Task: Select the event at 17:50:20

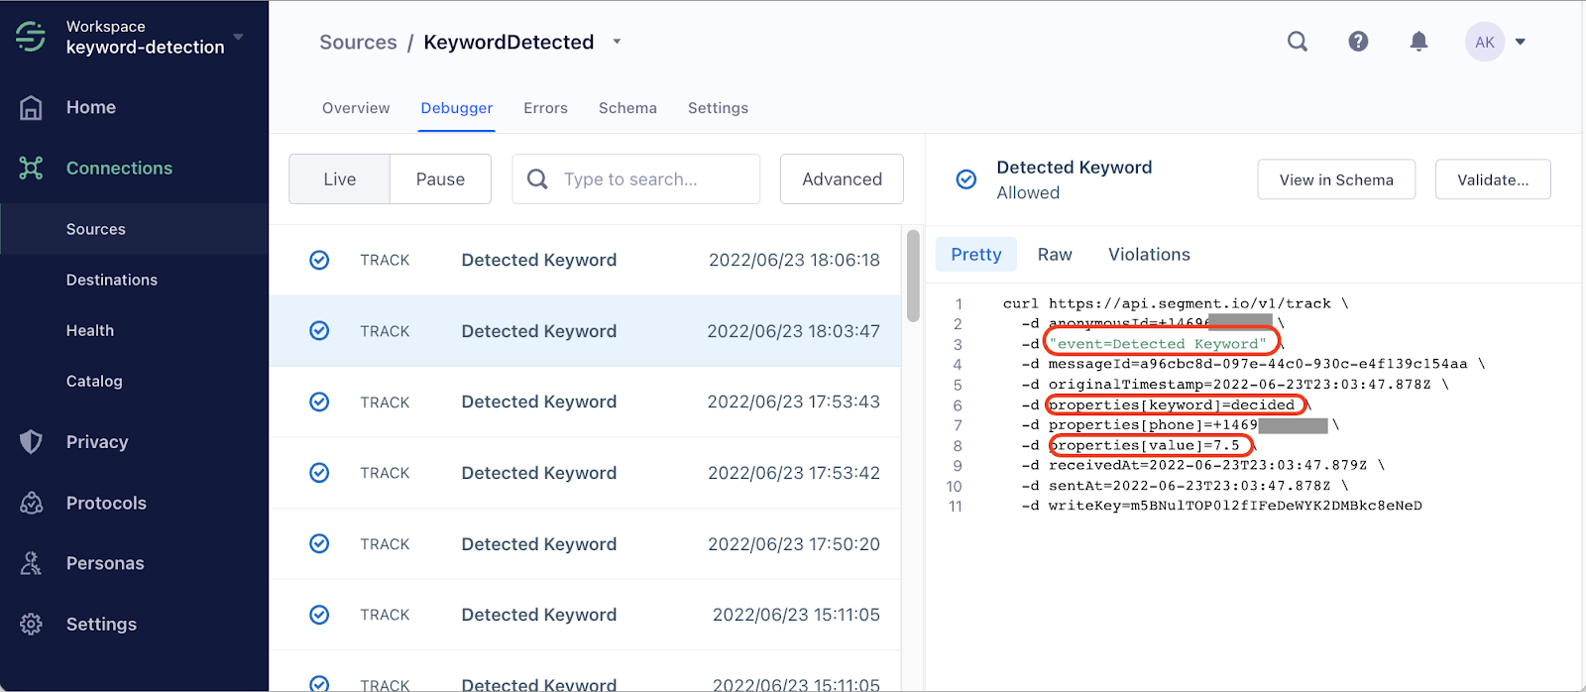Action: (x=585, y=543)
